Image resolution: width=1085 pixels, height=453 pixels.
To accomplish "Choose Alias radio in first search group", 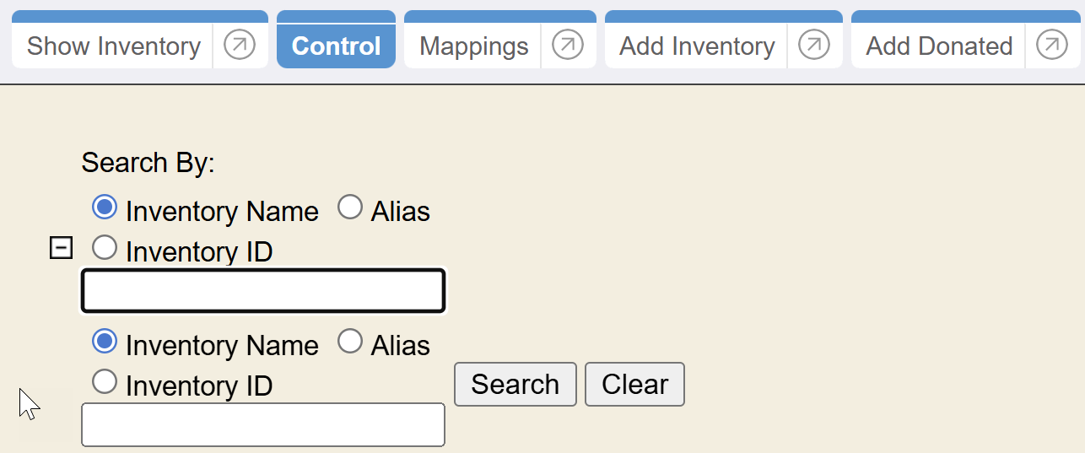I will pos(350,207).
